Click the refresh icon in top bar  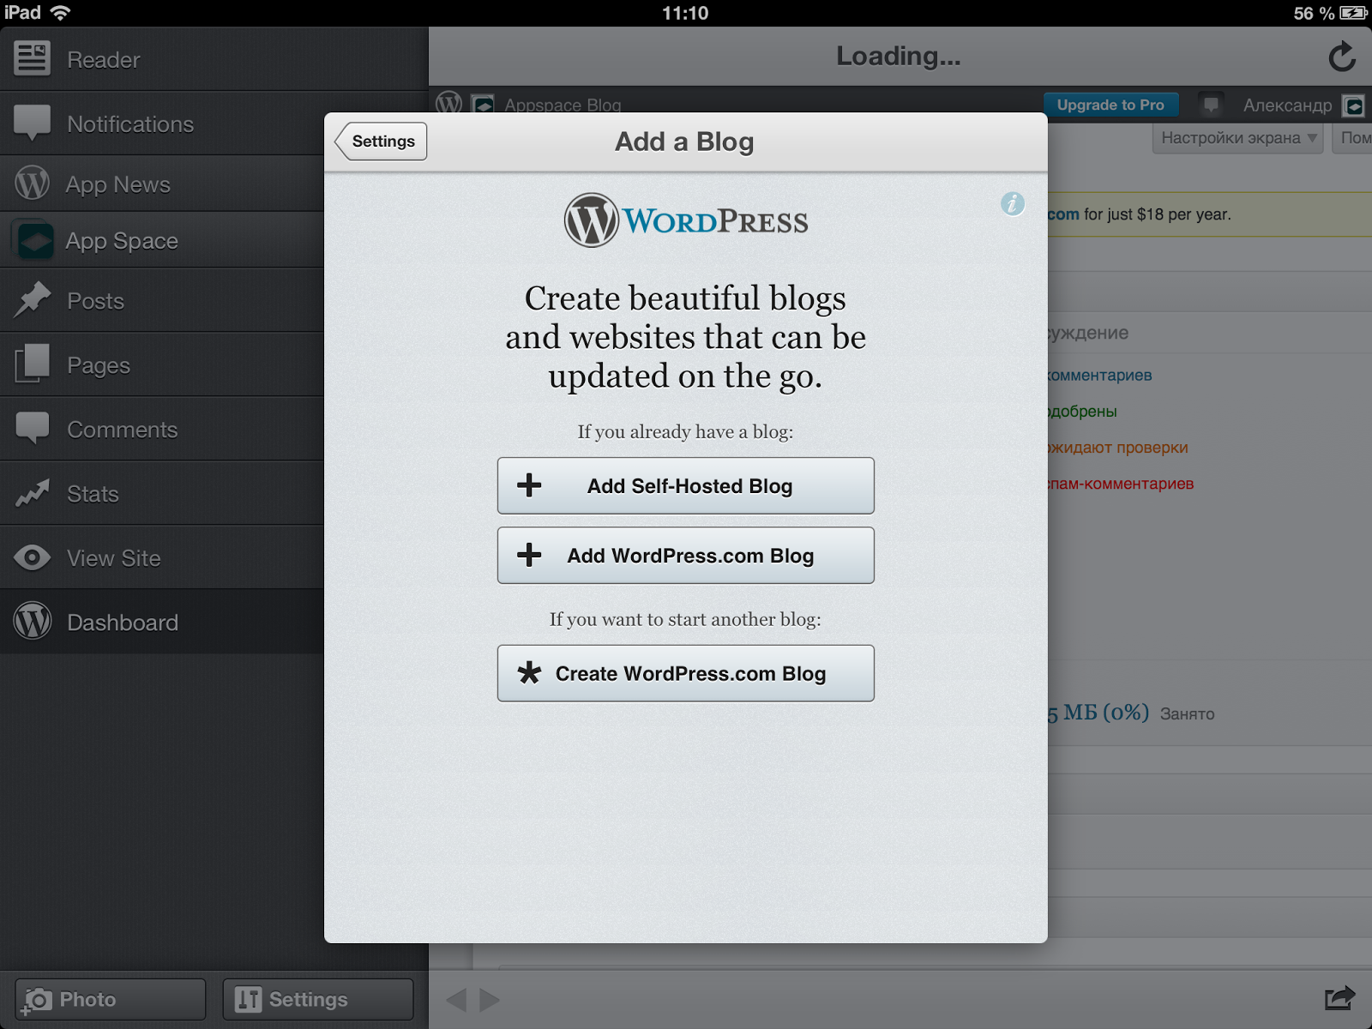tap(1342, 57)
